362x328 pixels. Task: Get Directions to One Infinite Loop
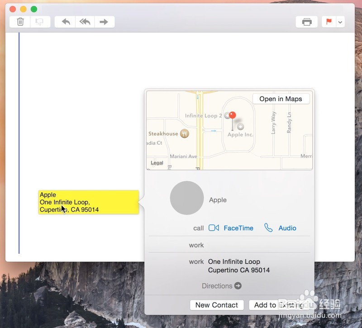coord(222,286)
